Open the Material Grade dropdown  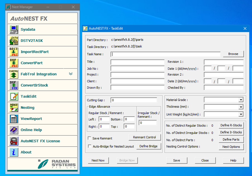coord(241,100)
